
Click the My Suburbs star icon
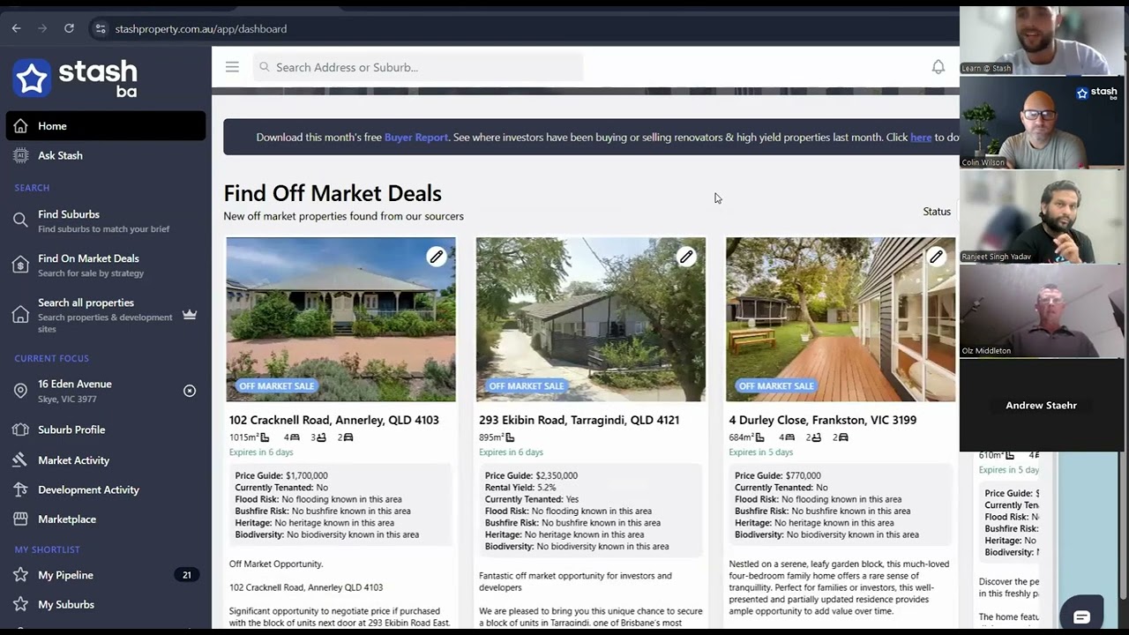[x=20, y=604]
